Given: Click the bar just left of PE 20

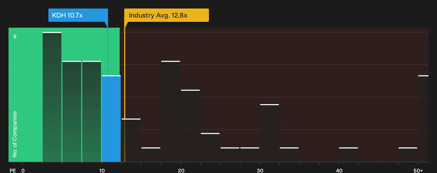Looking at the screenshot, I should pyautogui.click(x=171, y=112).
